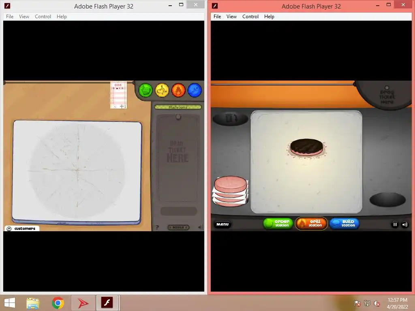415x311 pixels.
Task: Open File menu in right Flash Player window
Action: pos(217,16)
